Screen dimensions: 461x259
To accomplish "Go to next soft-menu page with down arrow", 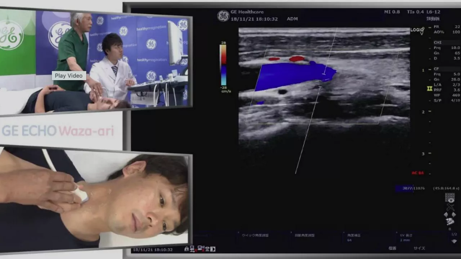I will pyautogui.click(x=454, y=241).
